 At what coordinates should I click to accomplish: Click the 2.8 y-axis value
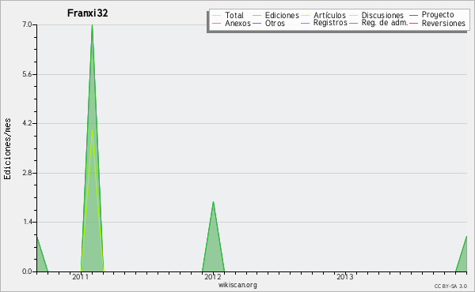pos(27,173)
